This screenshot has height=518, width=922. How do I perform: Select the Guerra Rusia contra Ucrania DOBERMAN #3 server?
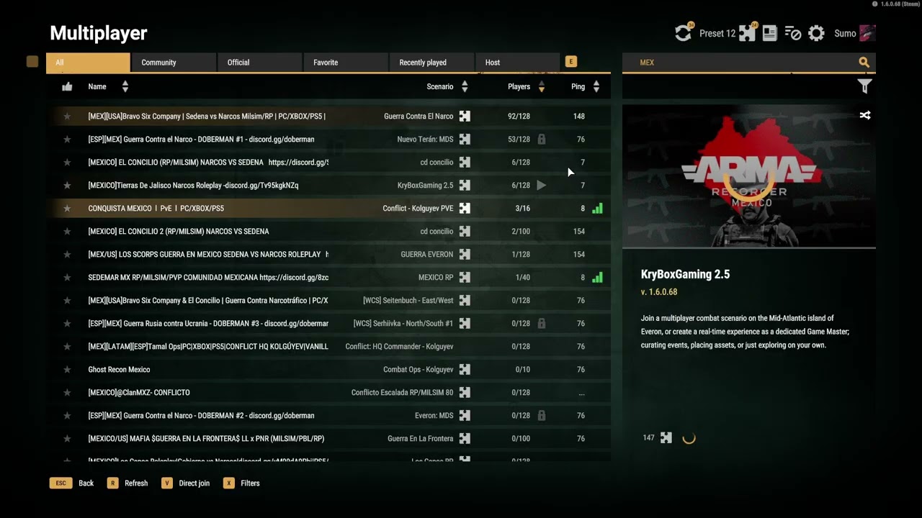click(x=328, y=323)
